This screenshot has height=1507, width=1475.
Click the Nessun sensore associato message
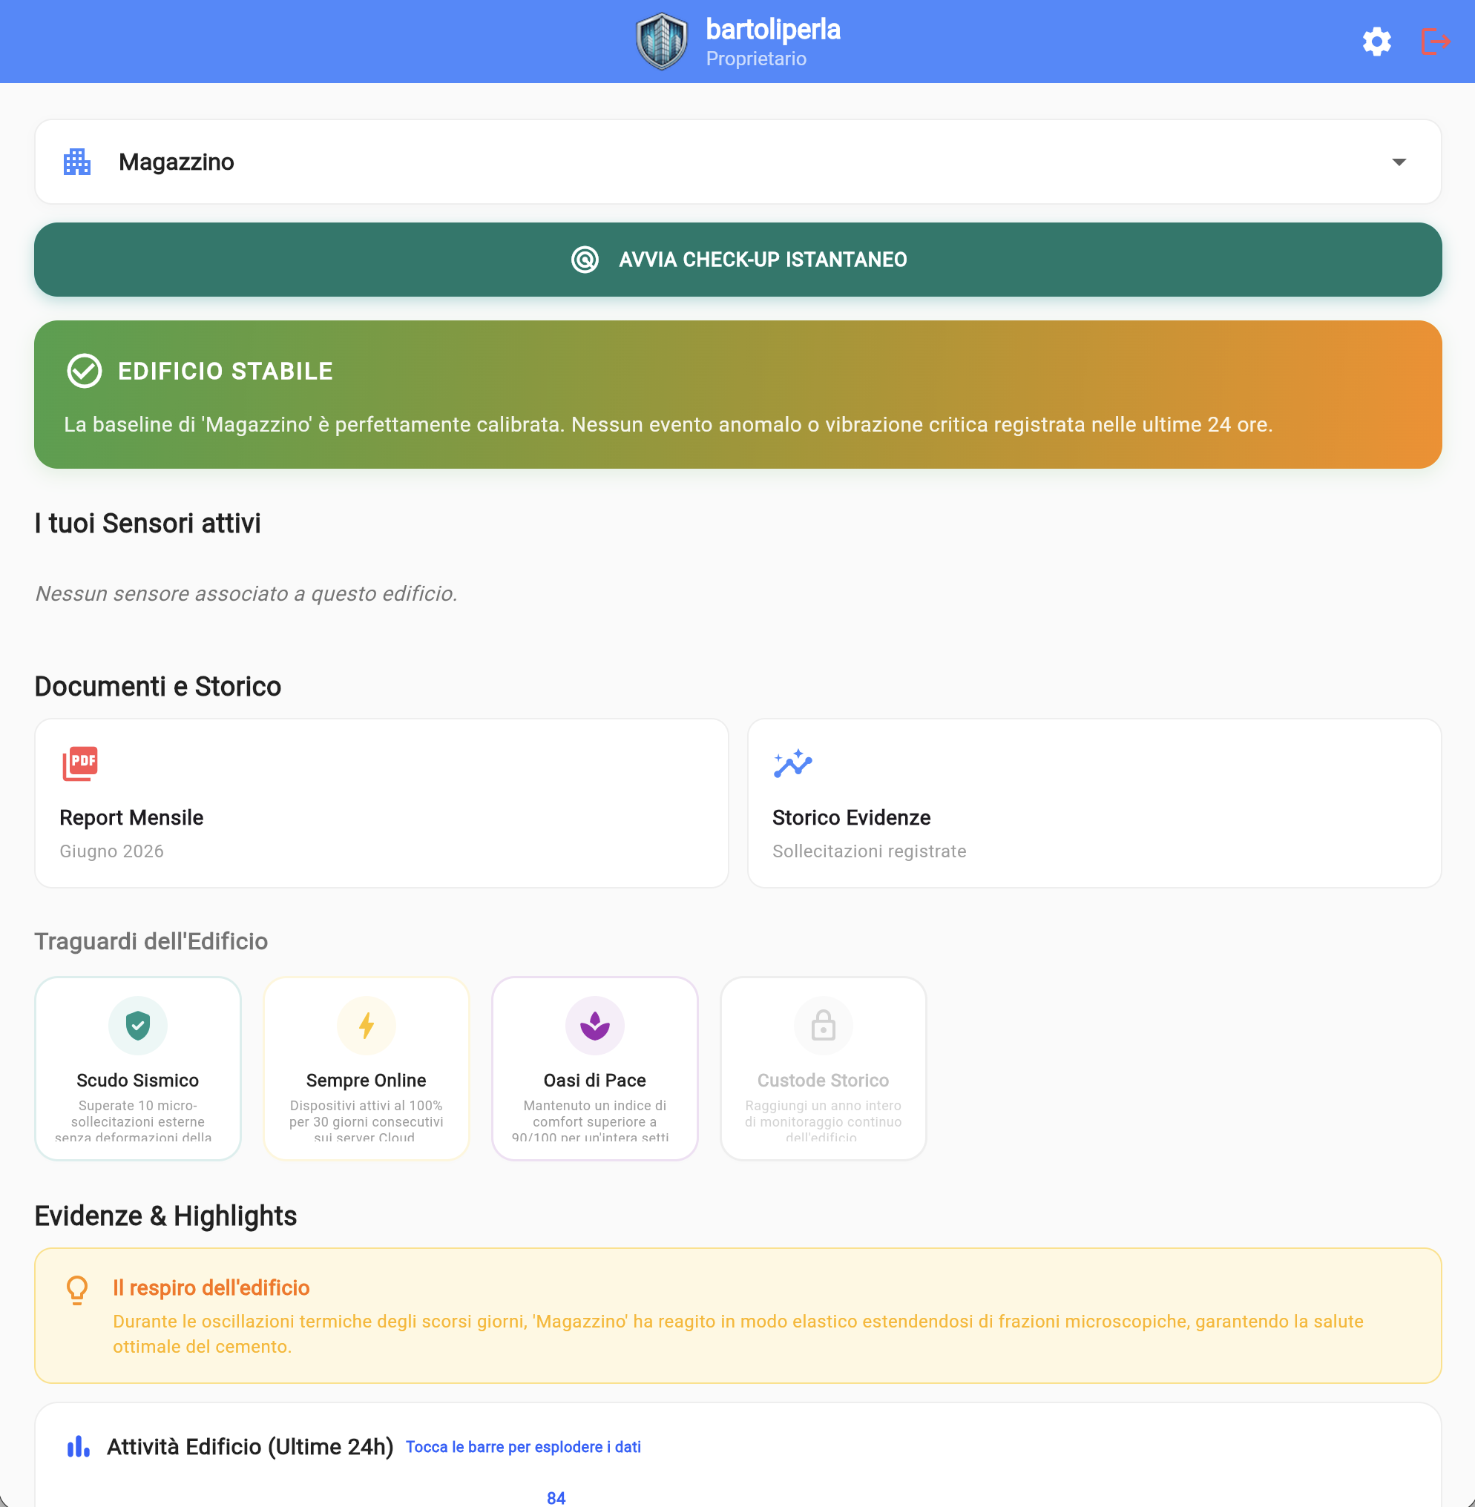pos(246,593)
